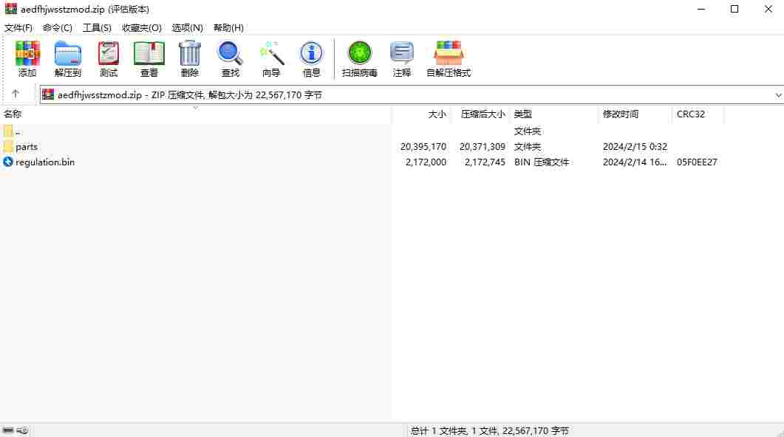This screenshot has width=784, height=437.
Task: Open the 命令(C) menu
Action: 58,28
